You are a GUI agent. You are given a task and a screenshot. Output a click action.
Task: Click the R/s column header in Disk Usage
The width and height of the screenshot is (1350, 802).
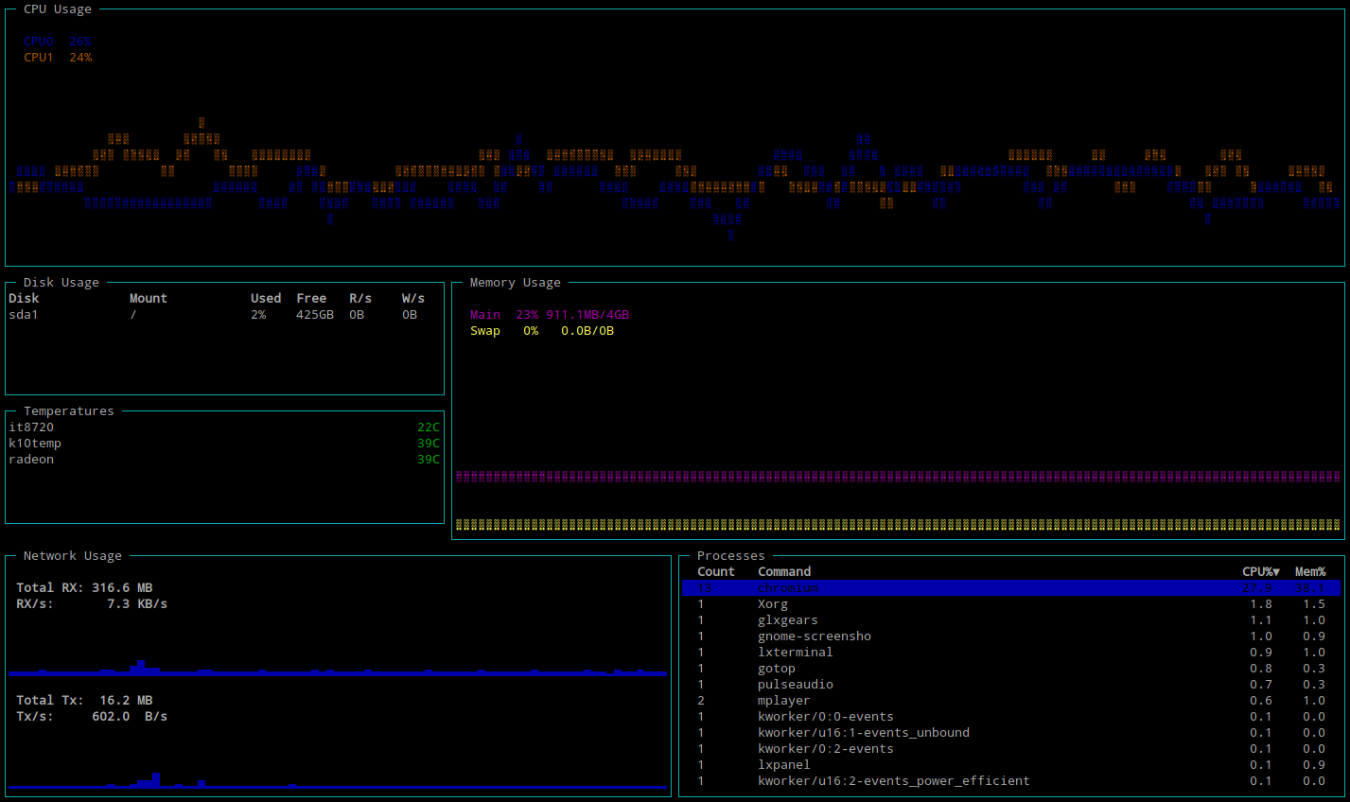click(360, 299)
